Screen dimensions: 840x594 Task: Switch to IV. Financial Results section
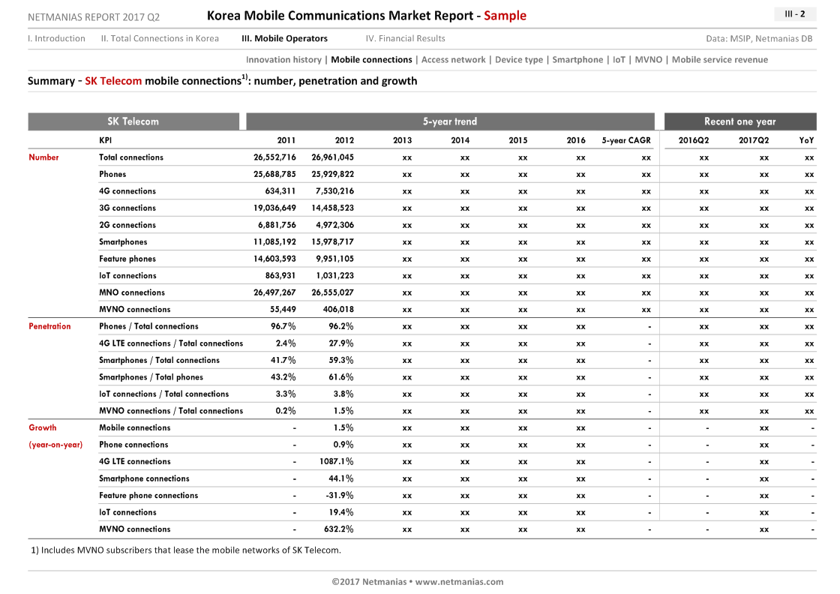pyautogui.click(x=406, y=38)
